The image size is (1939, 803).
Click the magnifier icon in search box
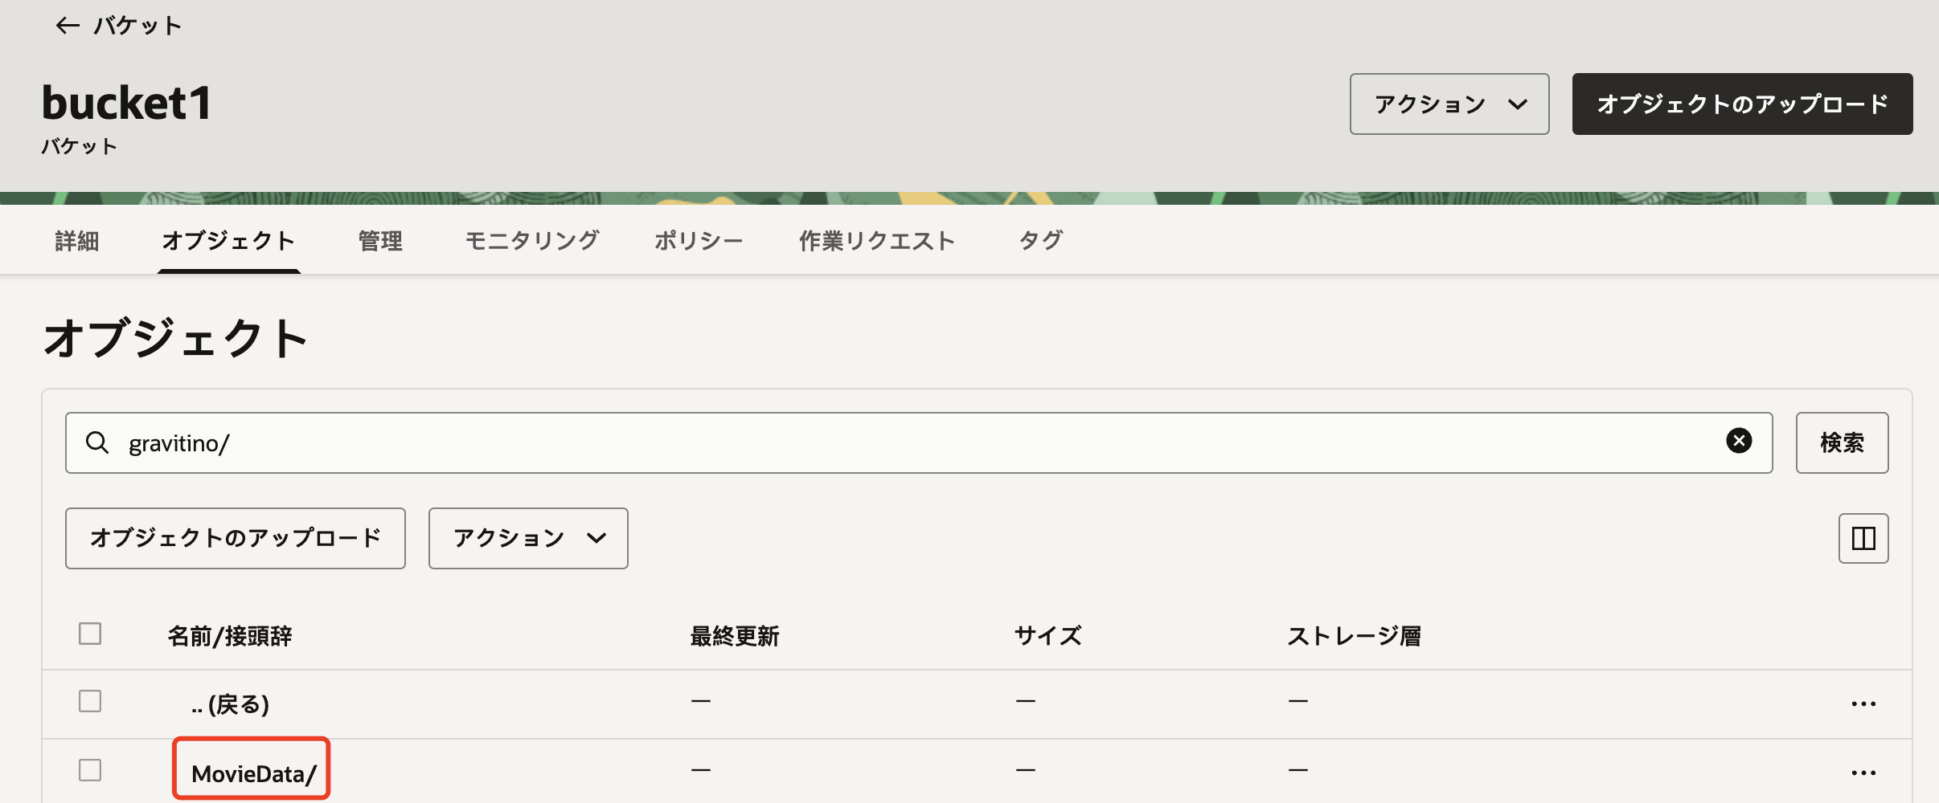pyautogui.click(x=97, y=442)
